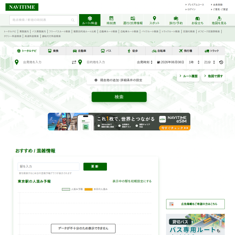Open ご意見・ご要望 link
This screenshot has width=235, height=235.
click(x=219, y=9)
